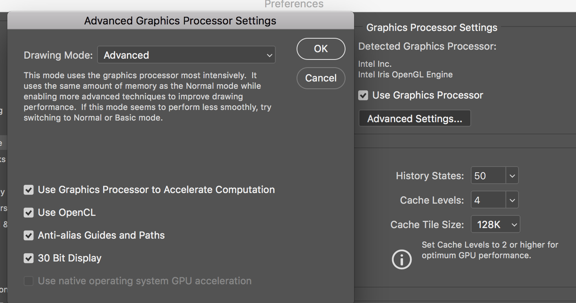
Task: Click the History States value field
Action: (488, 176)
